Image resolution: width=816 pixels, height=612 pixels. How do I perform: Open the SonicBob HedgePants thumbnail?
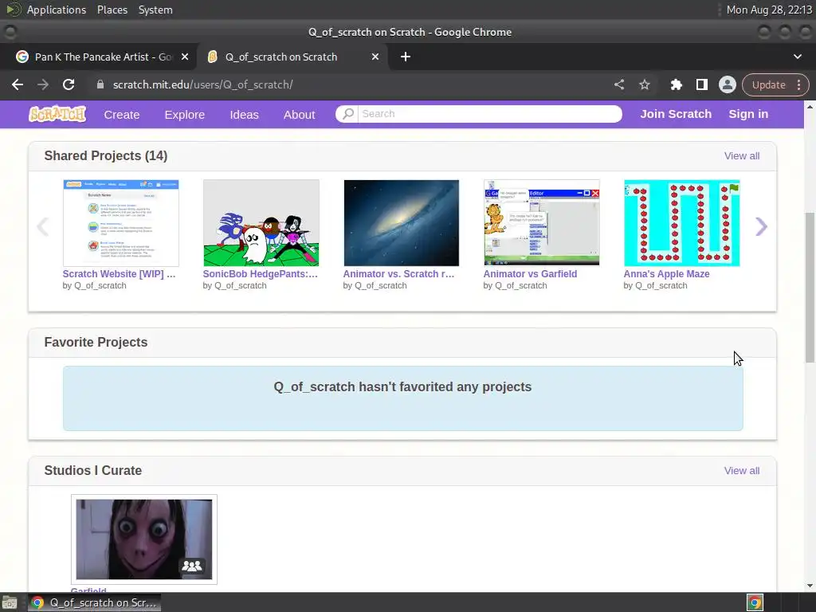tap(261, 223)
